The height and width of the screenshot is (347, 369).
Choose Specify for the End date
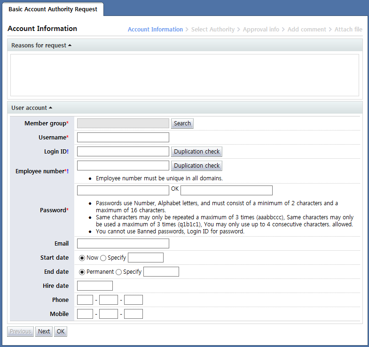pyautogui.click(x=118, y=272)
